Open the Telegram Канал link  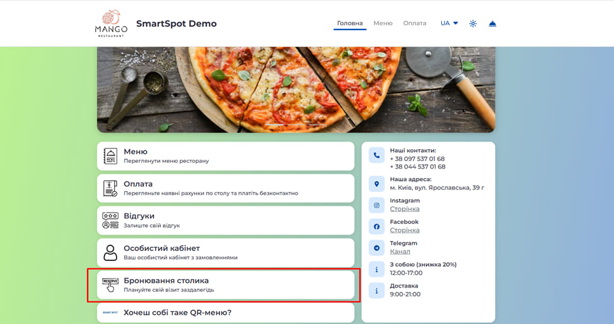tap(400, 252)
